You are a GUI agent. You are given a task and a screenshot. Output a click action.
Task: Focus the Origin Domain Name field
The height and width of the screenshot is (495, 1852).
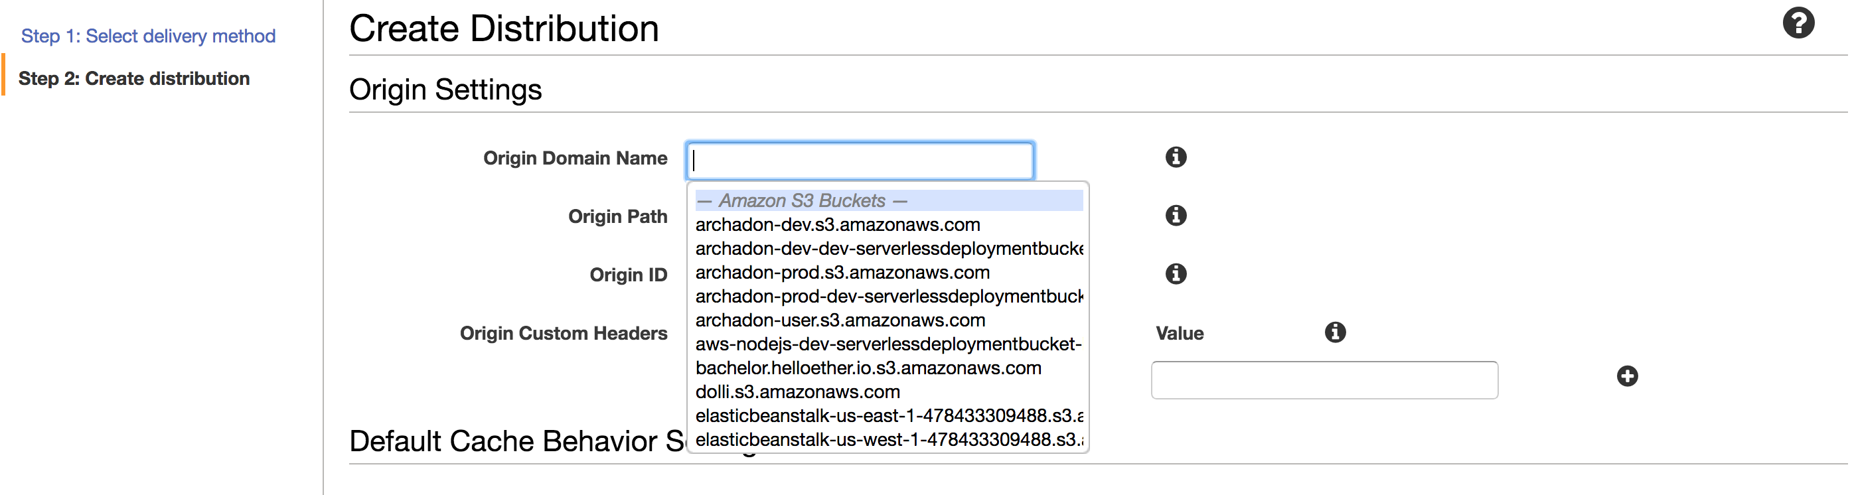[860, 161]
